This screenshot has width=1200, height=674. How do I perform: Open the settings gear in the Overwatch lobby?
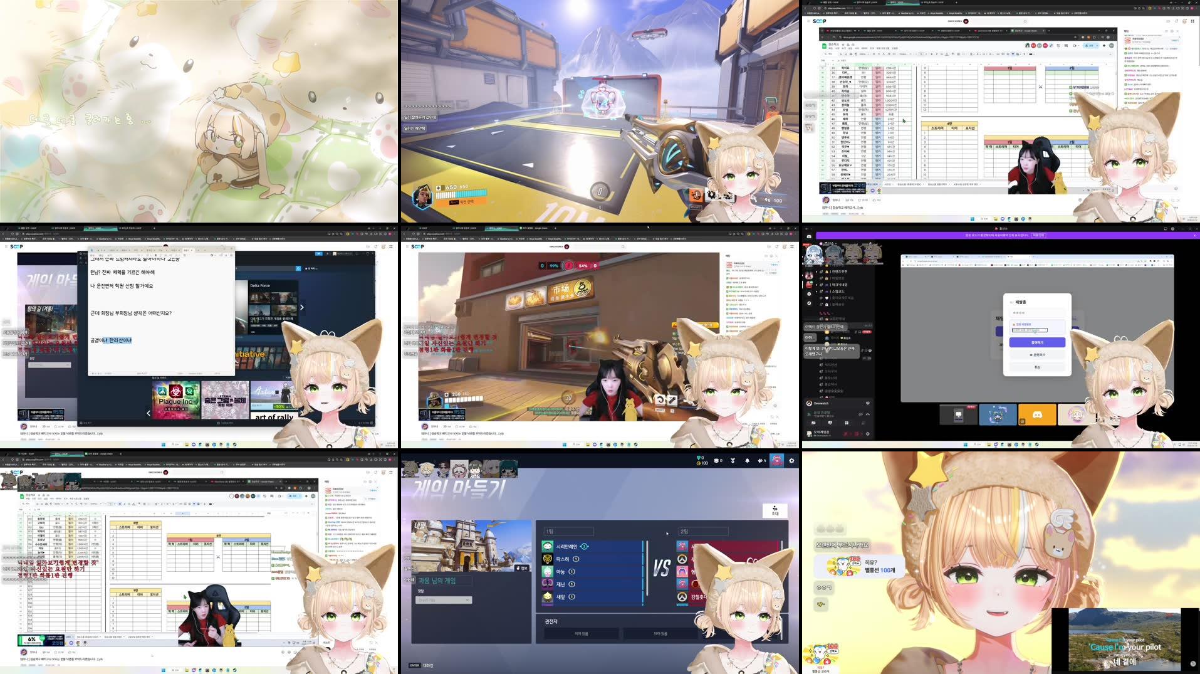791,461
